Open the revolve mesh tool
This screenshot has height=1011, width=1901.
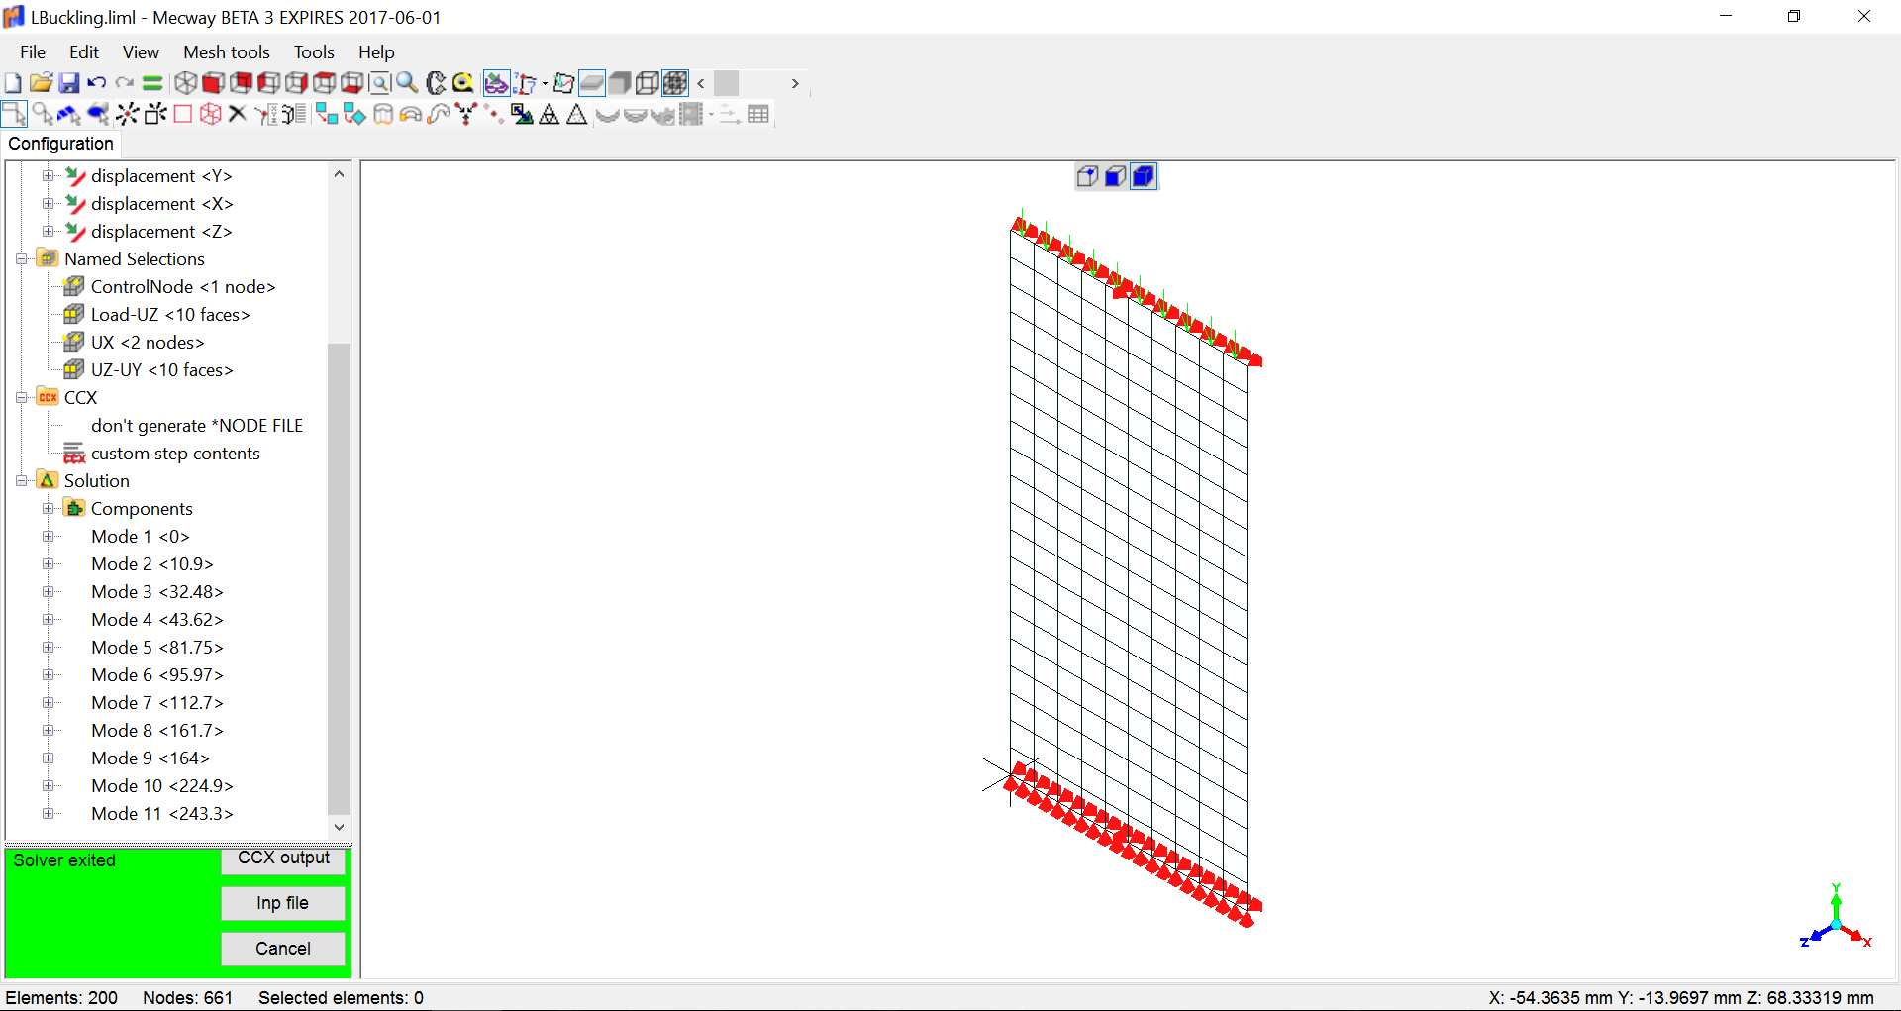(x=410, y=114)
